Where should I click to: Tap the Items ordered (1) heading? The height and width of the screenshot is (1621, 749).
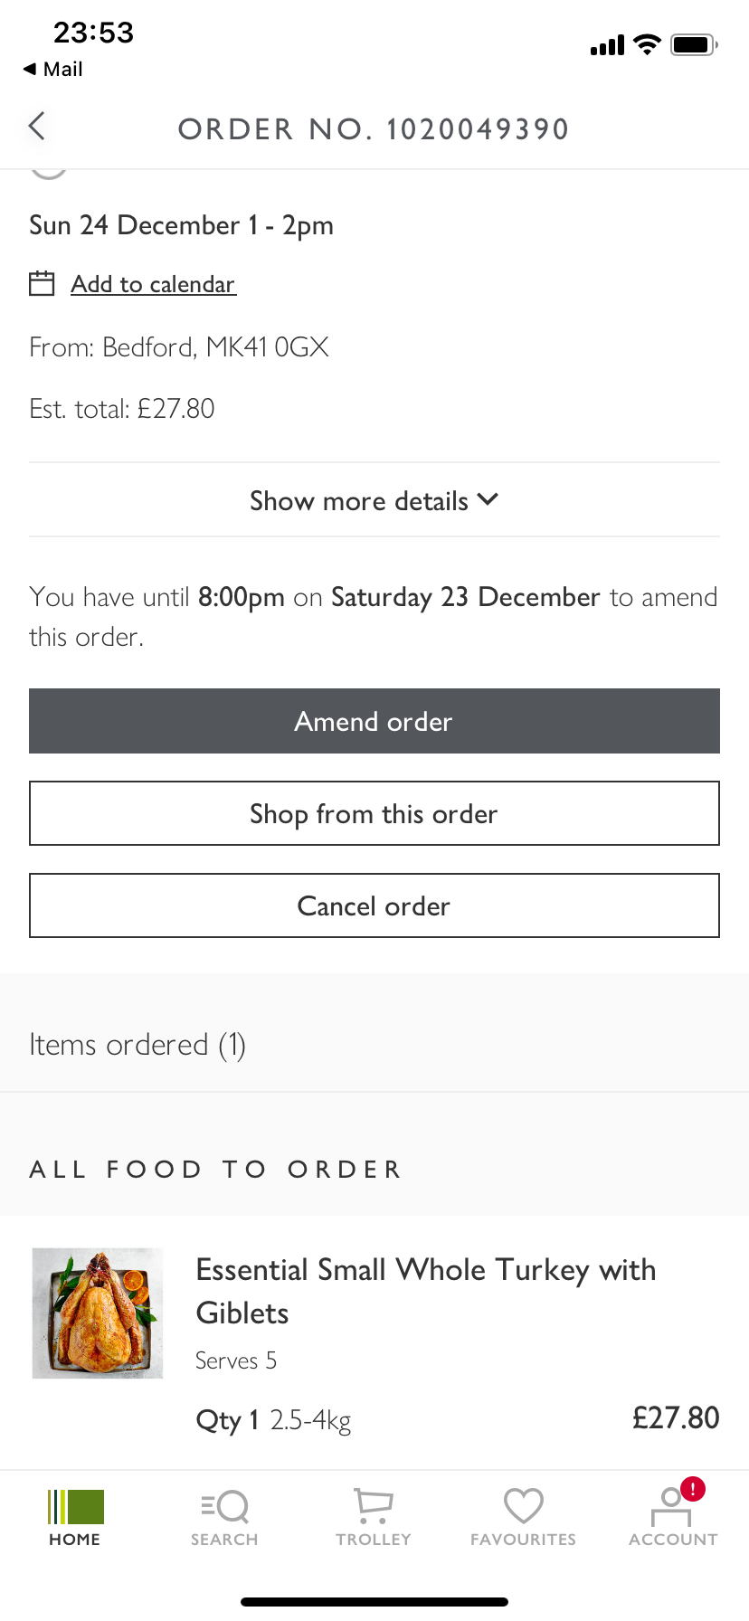point(137,1045)
